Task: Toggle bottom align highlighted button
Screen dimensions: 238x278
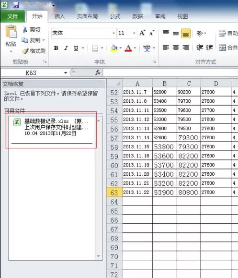Action: tap(186, 34)
